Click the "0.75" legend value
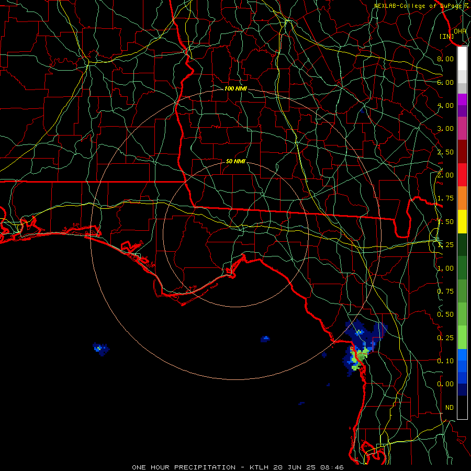Viewport: 471px width, 471px height. click(x=445, y=291)
